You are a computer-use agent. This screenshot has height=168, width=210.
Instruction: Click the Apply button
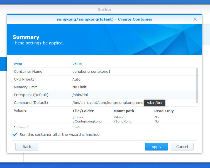click(x=157, y=147)
